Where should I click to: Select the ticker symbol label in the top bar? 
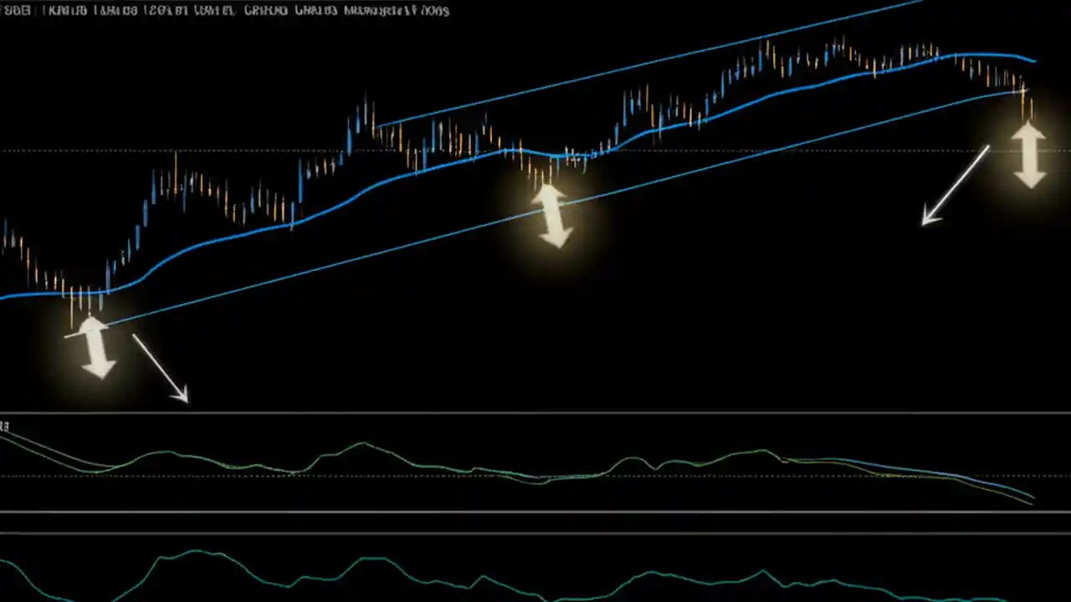(x=17, y=11)
